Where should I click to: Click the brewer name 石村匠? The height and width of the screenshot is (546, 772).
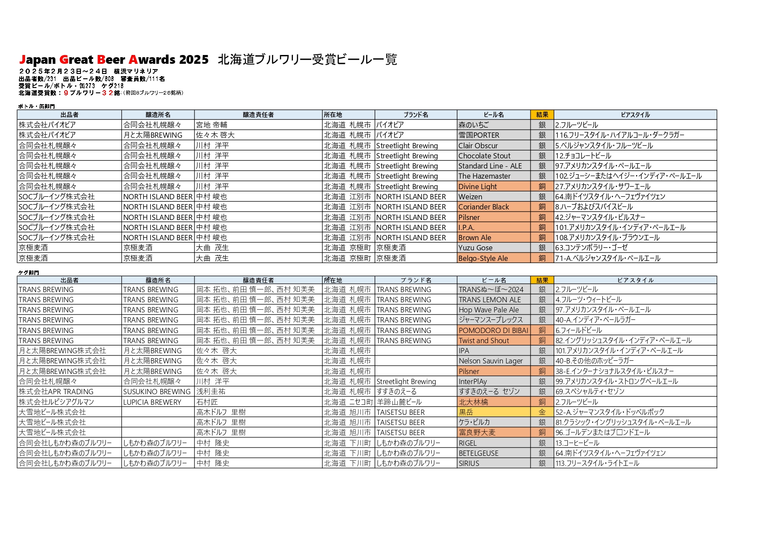coord(207,402)
